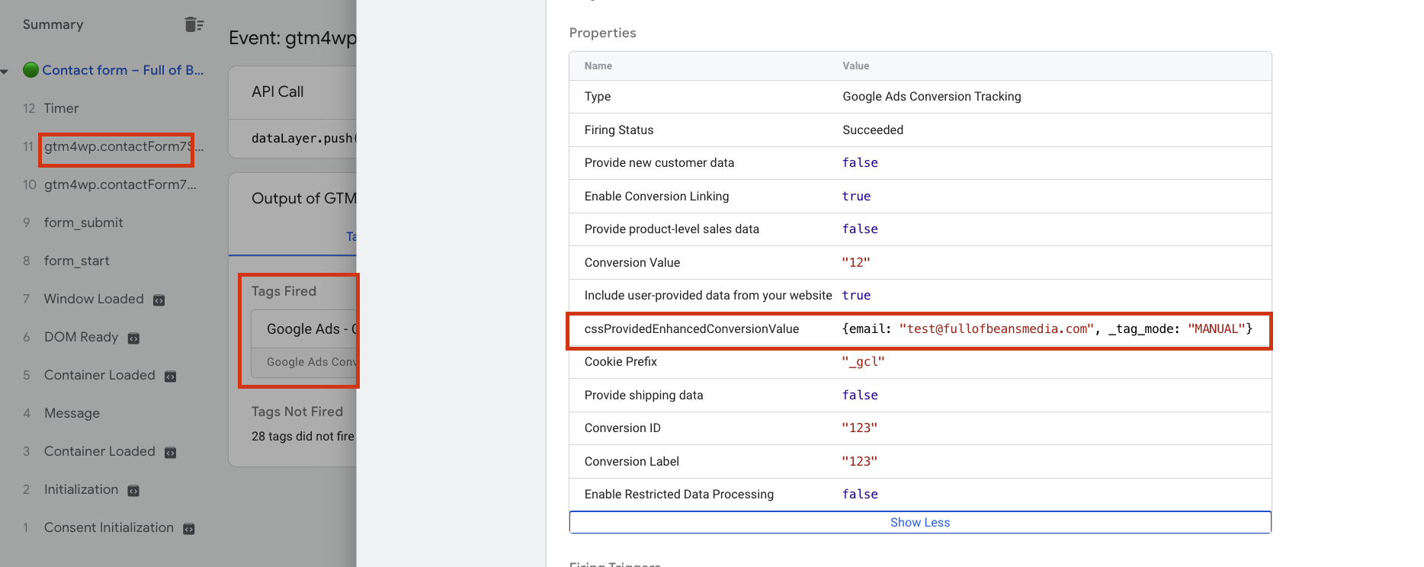Click the code badge next to Initialization
Viewport: 1424px width, 567px height.
click(133, 490)
